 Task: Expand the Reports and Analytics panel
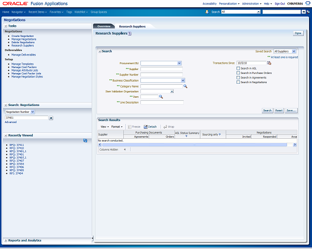[x=6, y=240]
